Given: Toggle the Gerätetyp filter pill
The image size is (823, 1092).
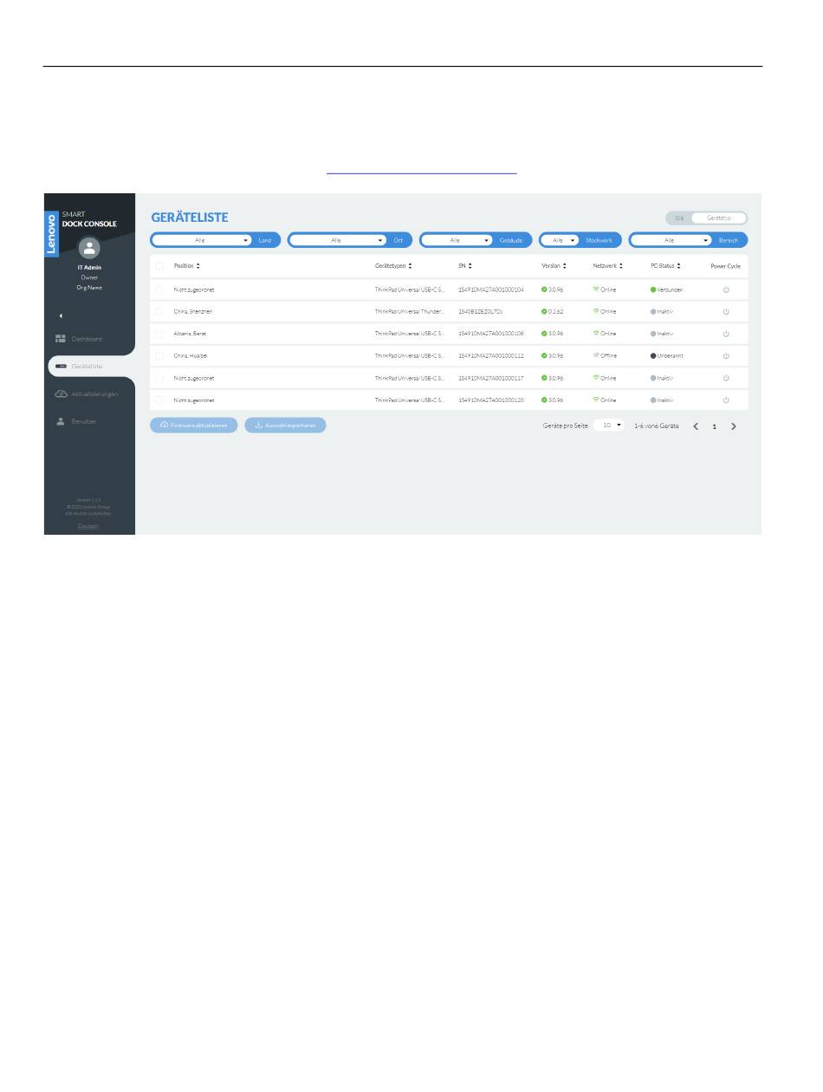Looking at the screenshot, I should 718,218.
